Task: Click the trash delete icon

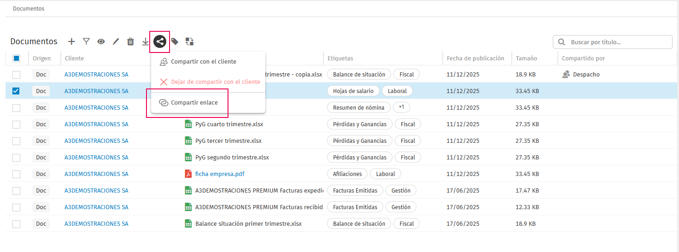Action: click(130, 41)
